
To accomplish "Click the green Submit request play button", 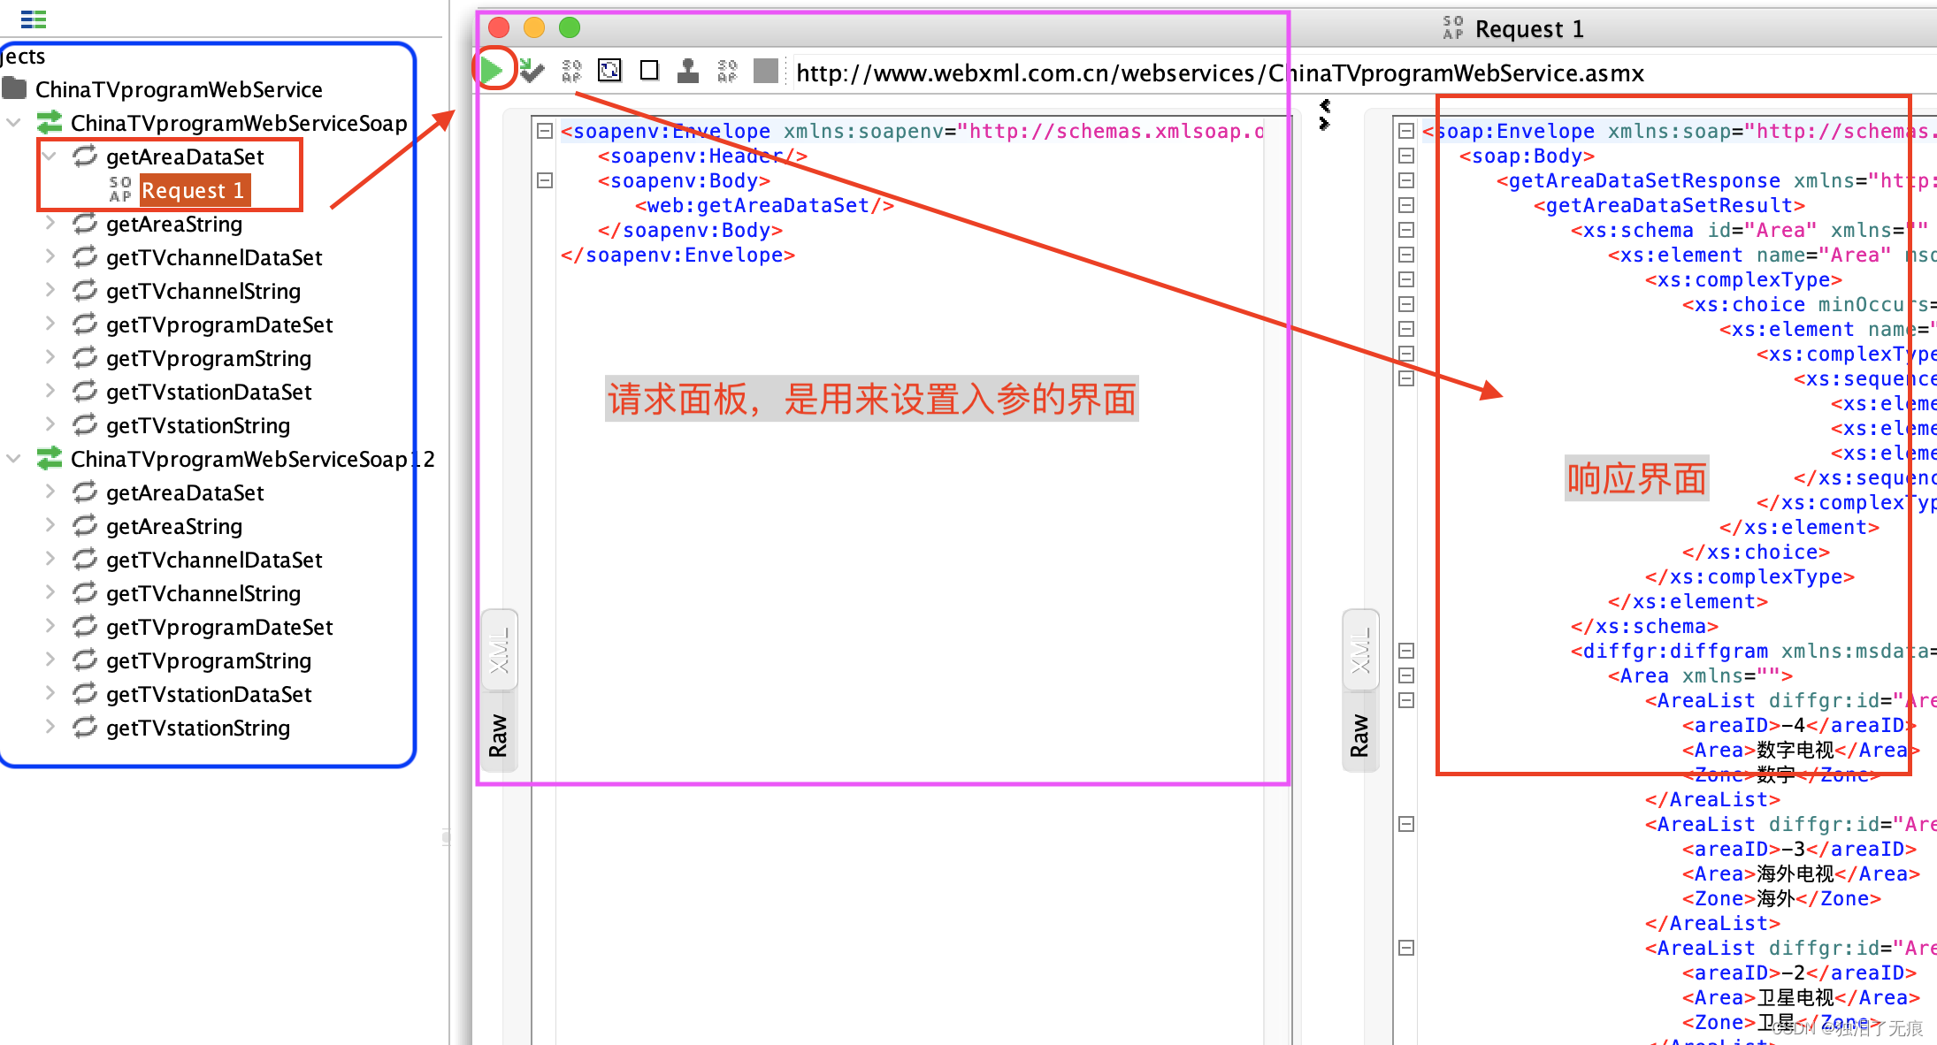I will click(492, 70).
